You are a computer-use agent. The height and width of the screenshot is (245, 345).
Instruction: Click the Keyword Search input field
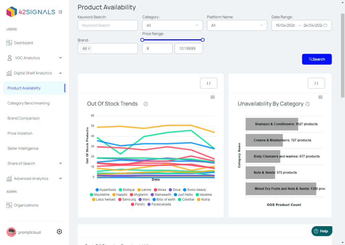point(107,25)
